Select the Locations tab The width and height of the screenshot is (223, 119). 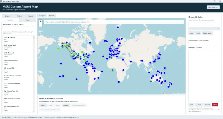11,20
